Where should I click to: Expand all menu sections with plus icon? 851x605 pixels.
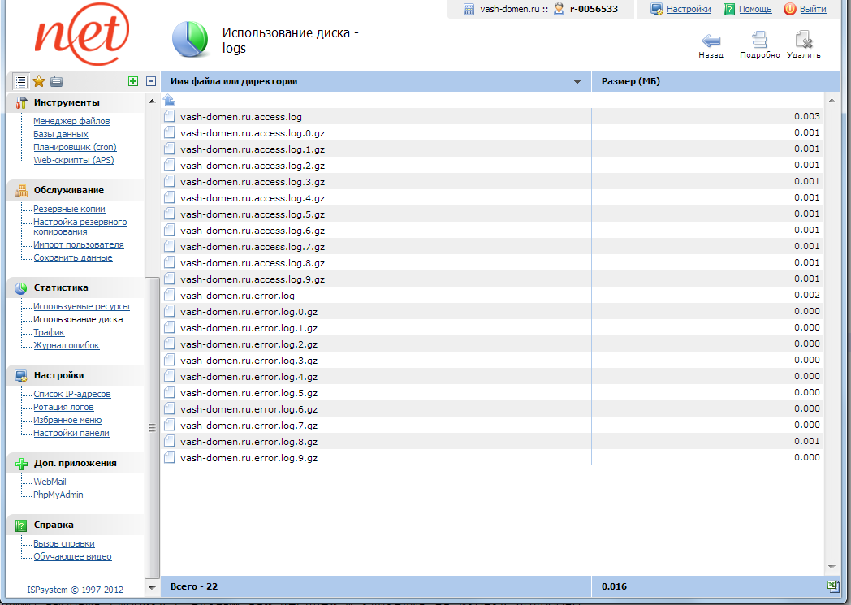pos(133,81)
